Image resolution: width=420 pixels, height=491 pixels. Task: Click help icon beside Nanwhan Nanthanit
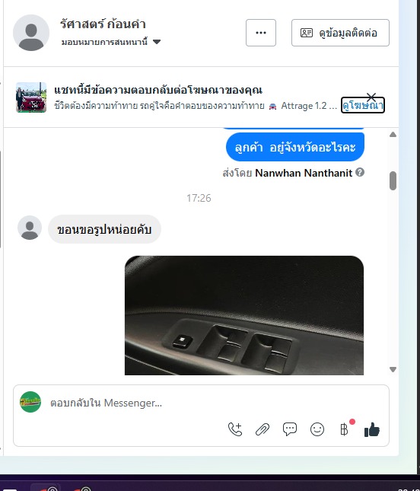tap(360, 172)
